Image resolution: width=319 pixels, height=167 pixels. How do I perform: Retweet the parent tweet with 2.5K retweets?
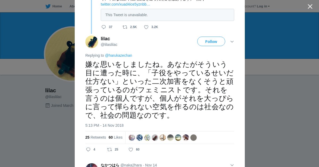point(125,27)
